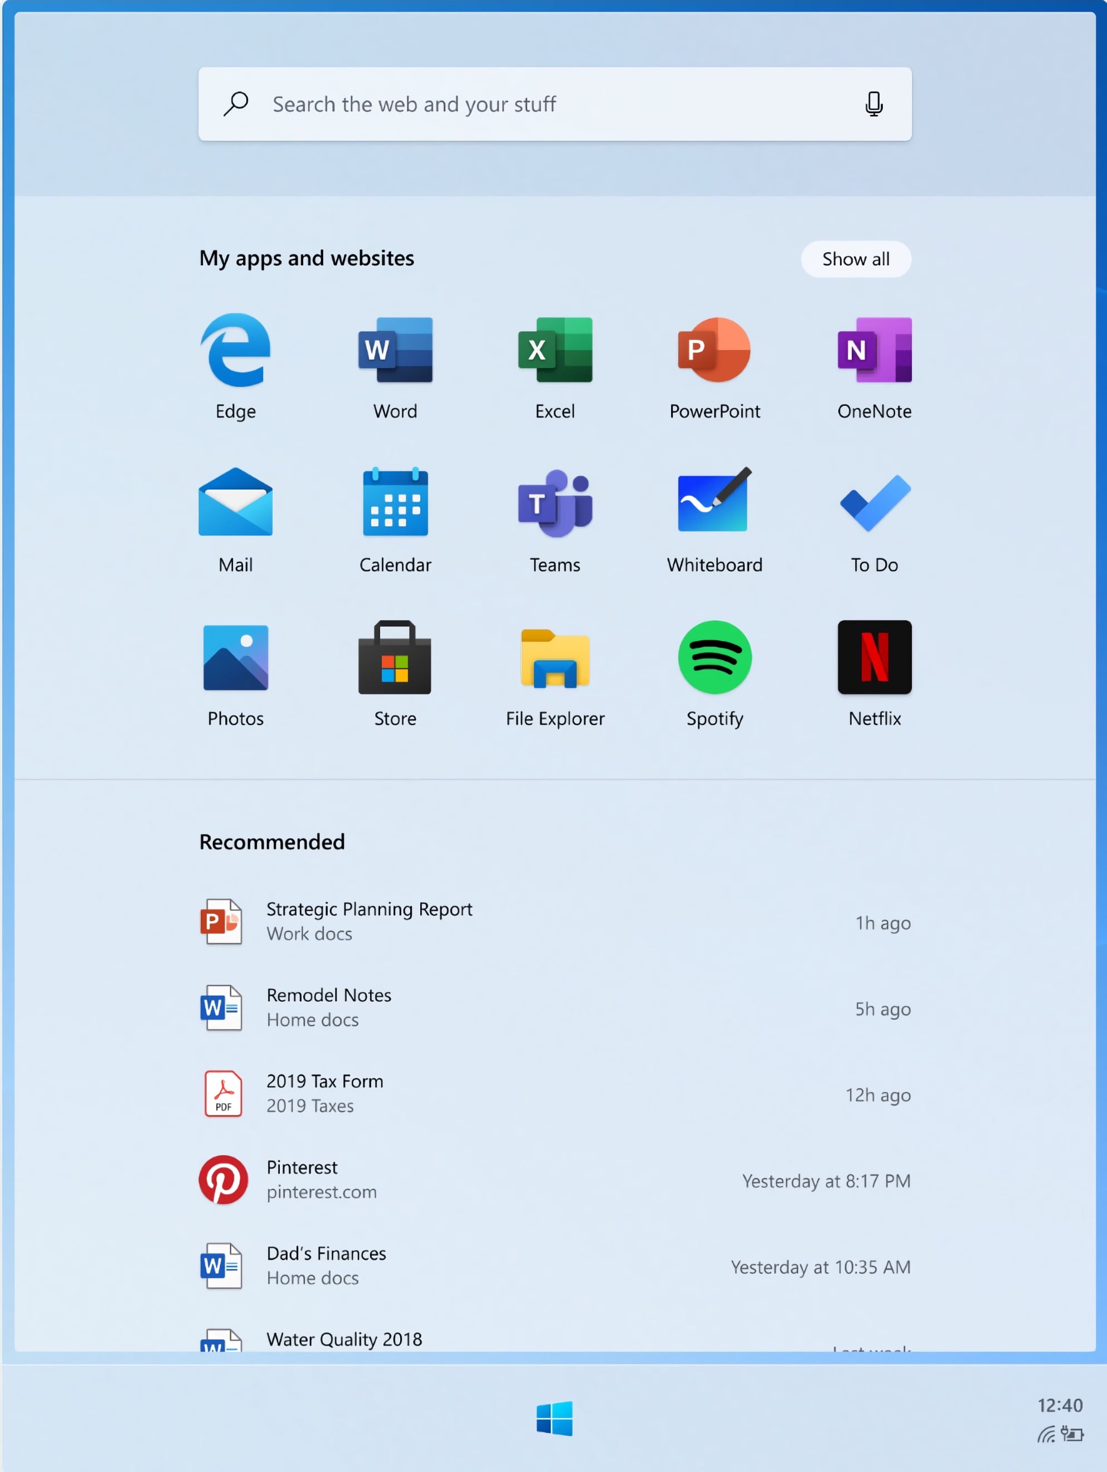Open the Microsoft Store app

pos(395,657)
